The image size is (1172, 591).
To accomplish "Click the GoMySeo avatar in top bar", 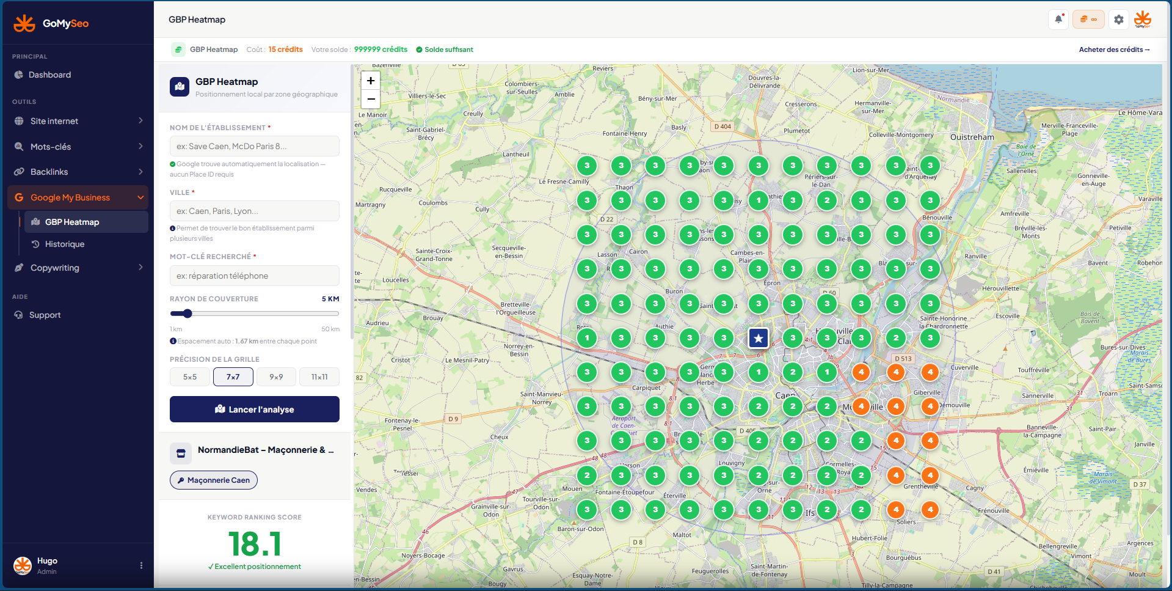I will (x=1143, y=20).
